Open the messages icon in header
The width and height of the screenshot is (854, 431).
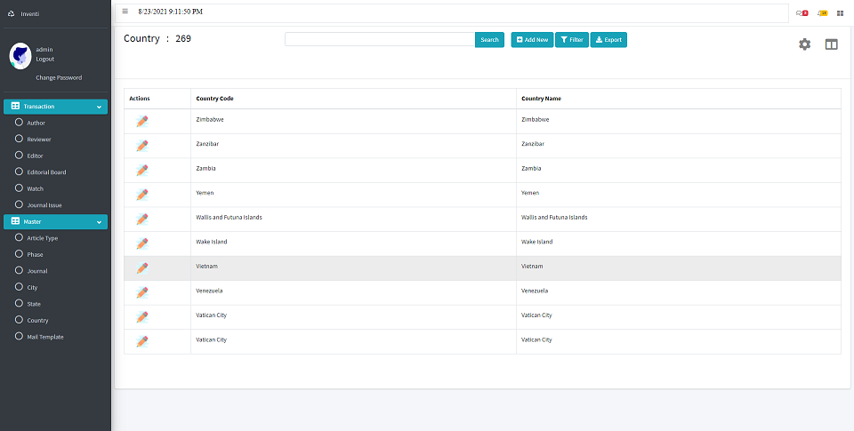(801, 12)
